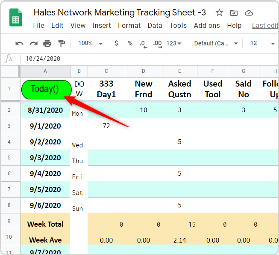Image resolution: width=279 pixels, height=255 pixels.
Task: Star this spreadsheet document
Action: (219, 12)
